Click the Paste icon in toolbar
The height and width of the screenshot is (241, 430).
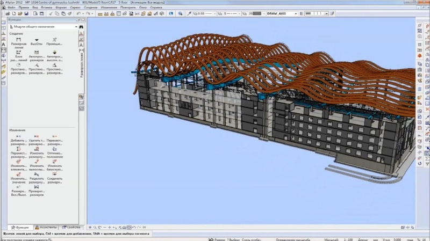[63, 13]
